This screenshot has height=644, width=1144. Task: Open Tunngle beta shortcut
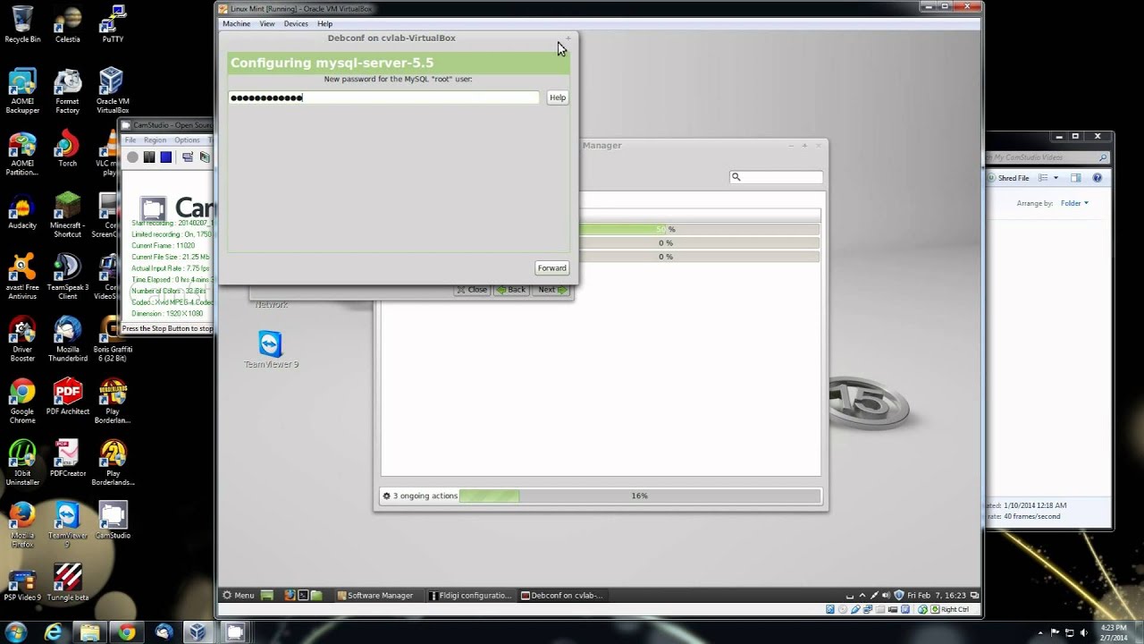pos(67,582)
